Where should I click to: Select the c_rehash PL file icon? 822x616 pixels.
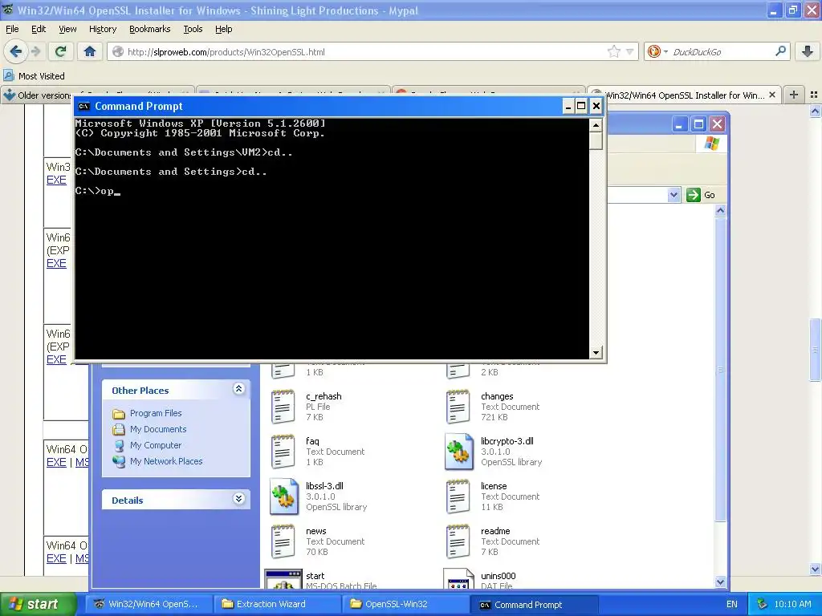[283, 406]
